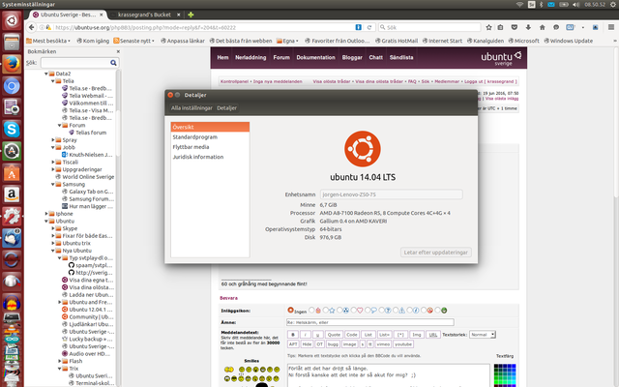Click the Quote BBCode button
619x387 pixels.
(334, 335)
